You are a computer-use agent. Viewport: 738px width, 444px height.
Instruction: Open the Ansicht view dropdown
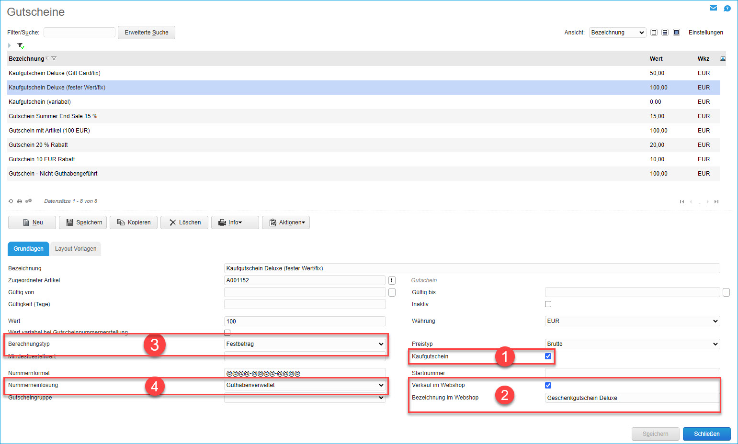tap(617, 33)
